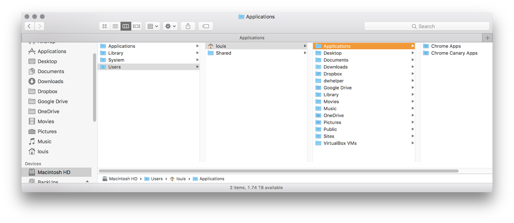
Task: Select Music folder in louis column
Action: point(364,108)
